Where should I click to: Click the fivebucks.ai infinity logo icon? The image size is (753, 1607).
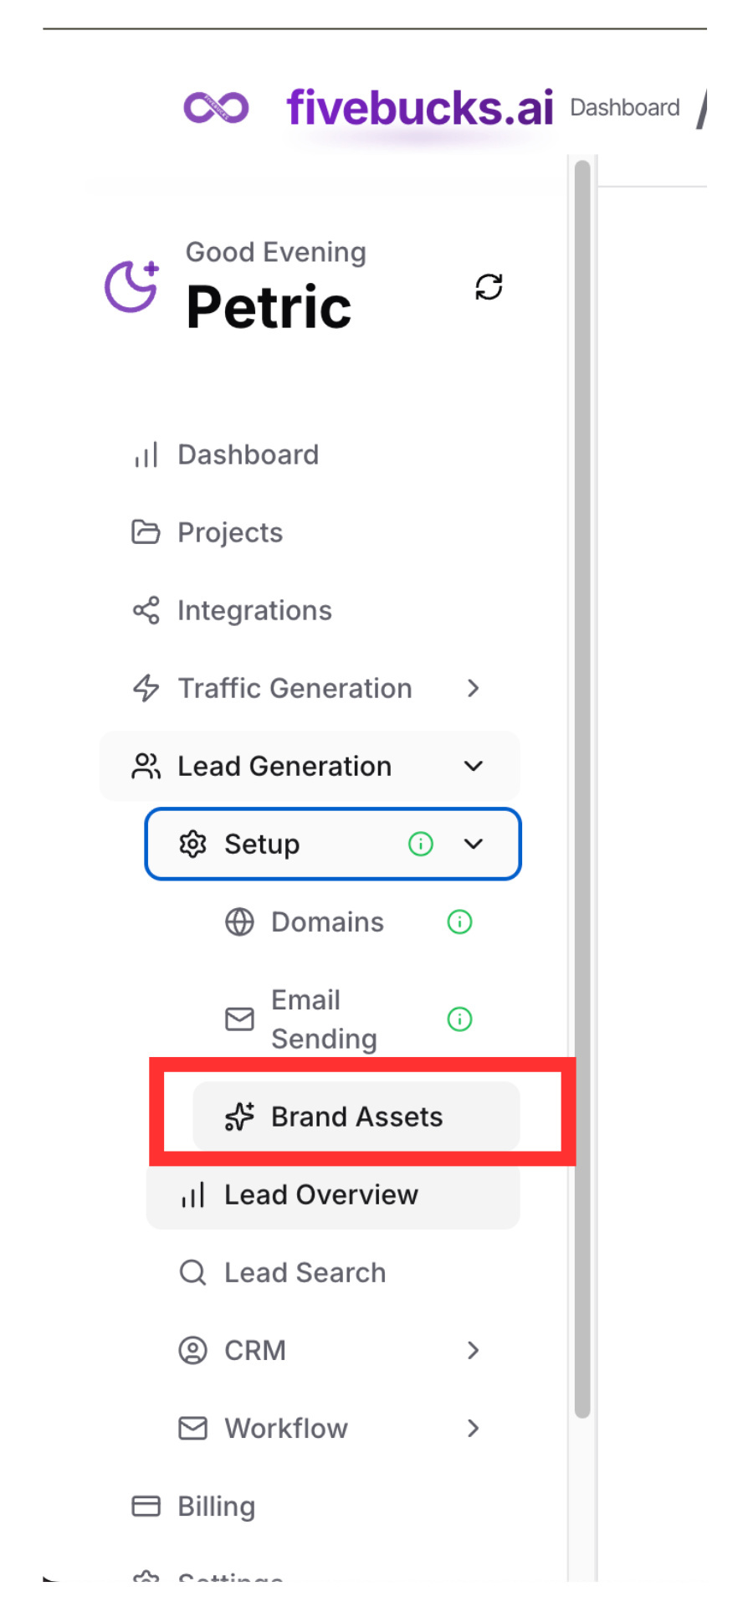point(216,107)
